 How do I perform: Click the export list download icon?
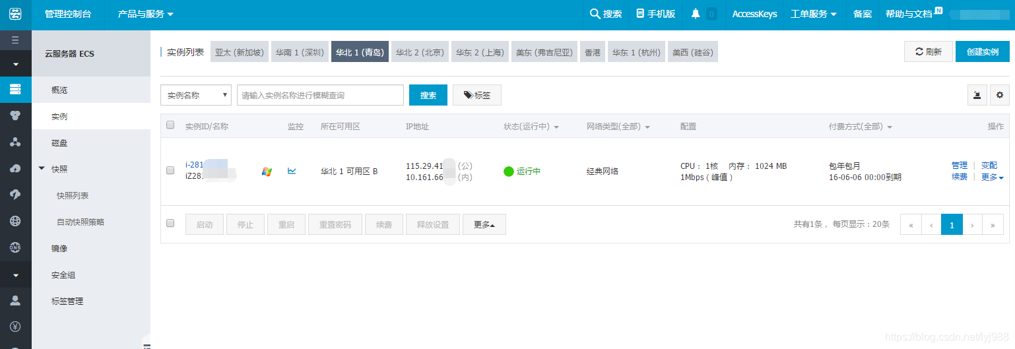(977, 95)
